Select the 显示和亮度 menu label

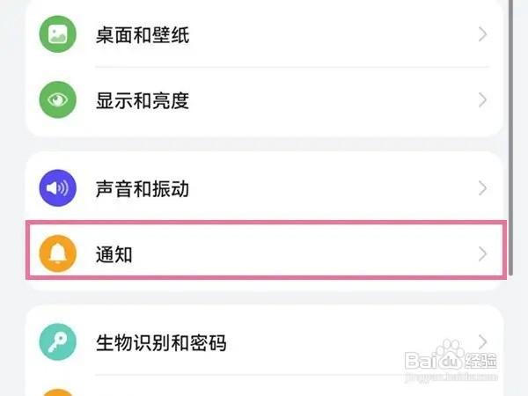142,100
